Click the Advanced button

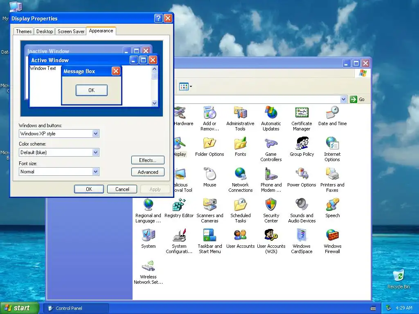coord(148,172)
